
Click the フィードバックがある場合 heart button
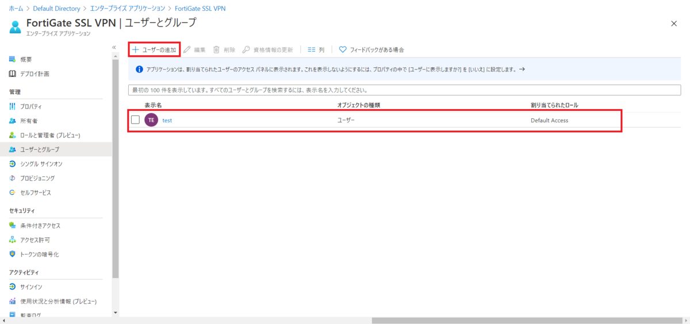pos(371,50)
